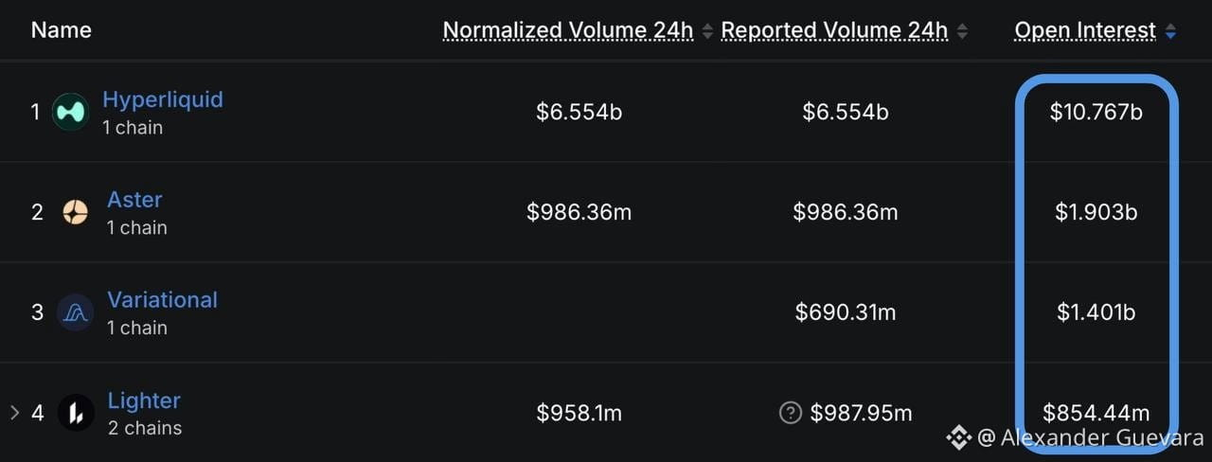Click the Binance logo in watermark
The height and width of the screenshot is (462, 1212).
(958, 436)
